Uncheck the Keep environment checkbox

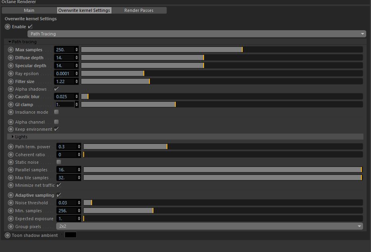(x=56, y=129)
